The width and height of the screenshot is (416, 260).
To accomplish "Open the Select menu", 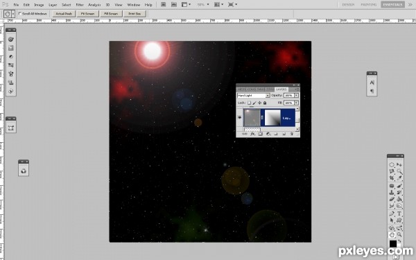I will [66, 5].
